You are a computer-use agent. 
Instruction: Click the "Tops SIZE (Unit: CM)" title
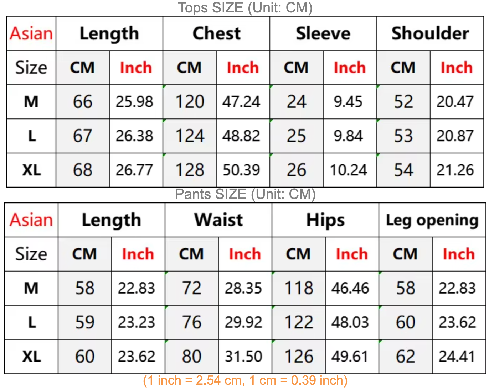coord(245,8)
